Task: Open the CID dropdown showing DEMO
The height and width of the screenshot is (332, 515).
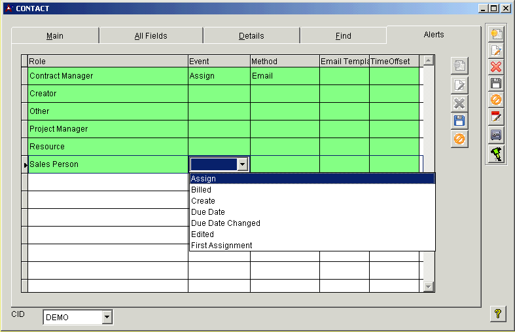Action: [107, 318]
